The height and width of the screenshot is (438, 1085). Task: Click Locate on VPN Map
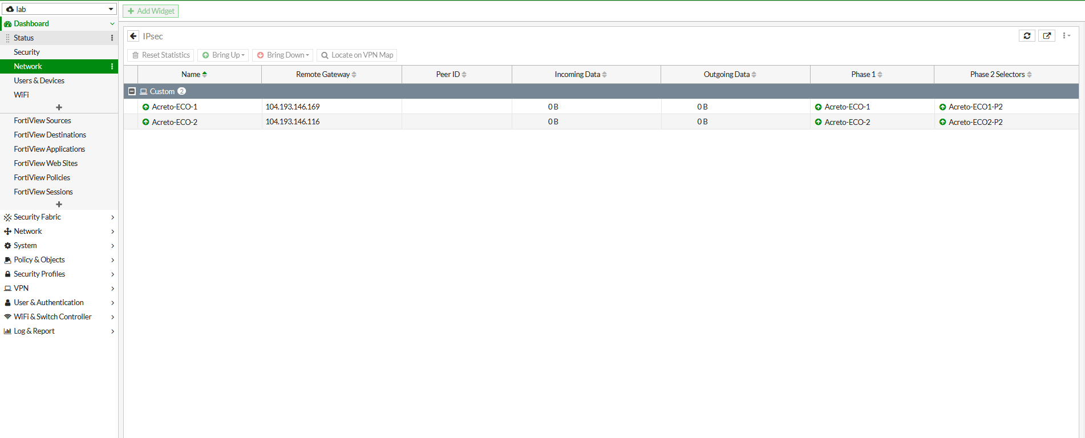point(357,55)
